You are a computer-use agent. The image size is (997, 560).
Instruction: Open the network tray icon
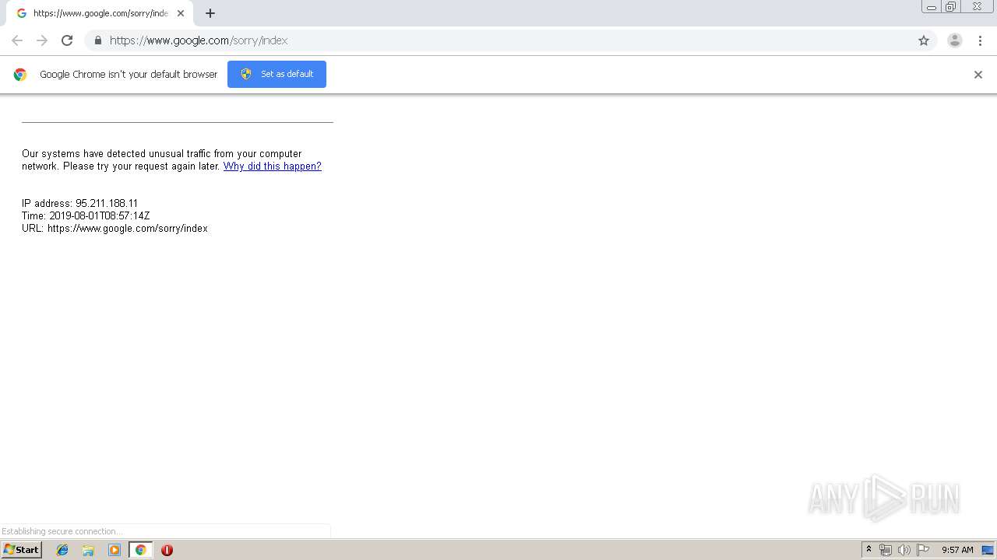pyautogui.click(x=885, y=550)
